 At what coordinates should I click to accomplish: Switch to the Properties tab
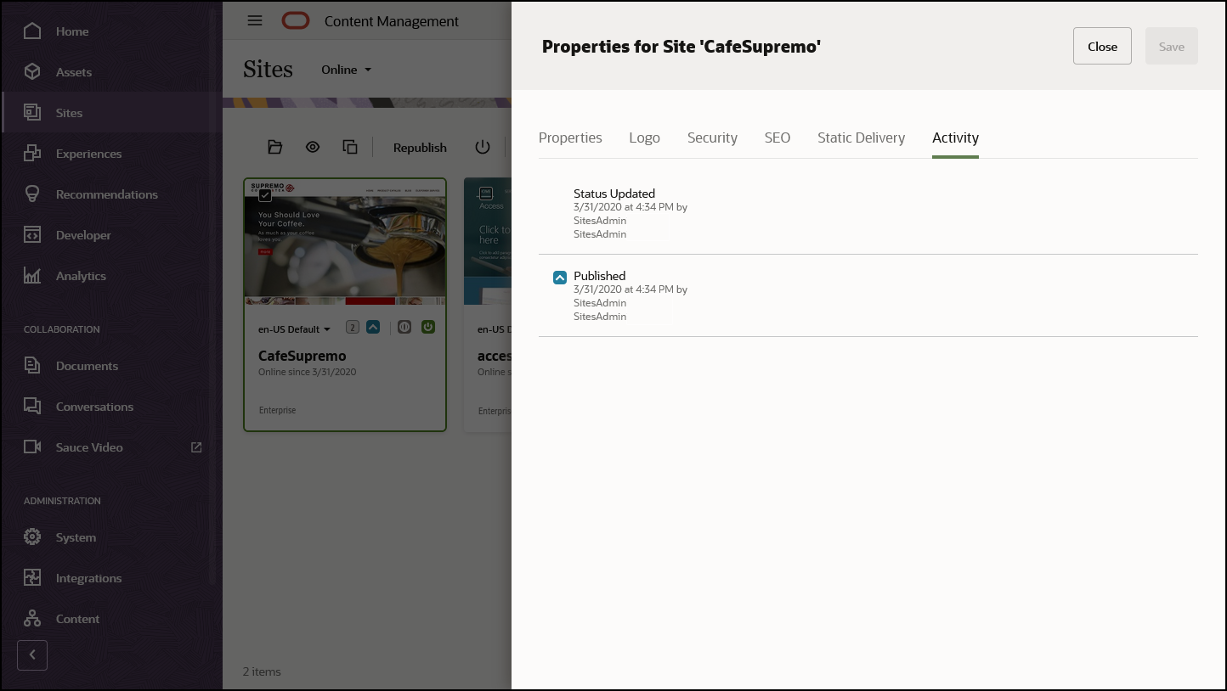tap(570, 138)
